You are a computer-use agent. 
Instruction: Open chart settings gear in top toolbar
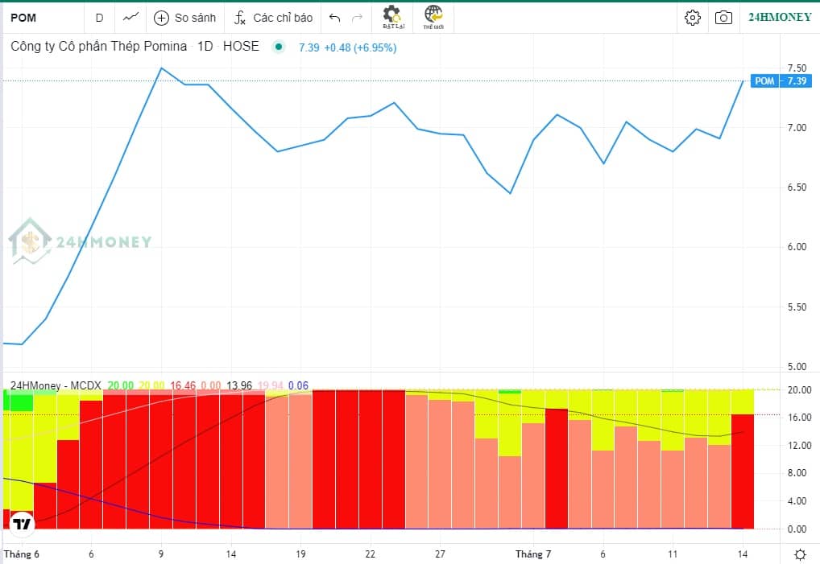[693, 18]
